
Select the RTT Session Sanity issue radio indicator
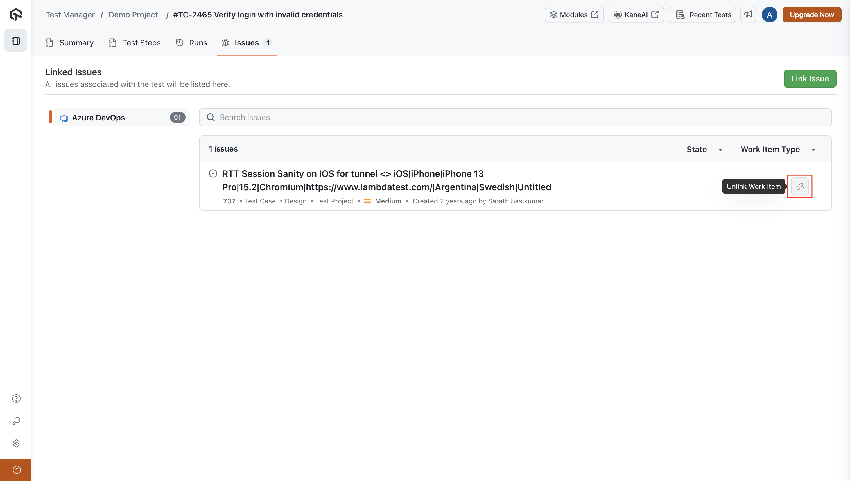tap(213, 173)
